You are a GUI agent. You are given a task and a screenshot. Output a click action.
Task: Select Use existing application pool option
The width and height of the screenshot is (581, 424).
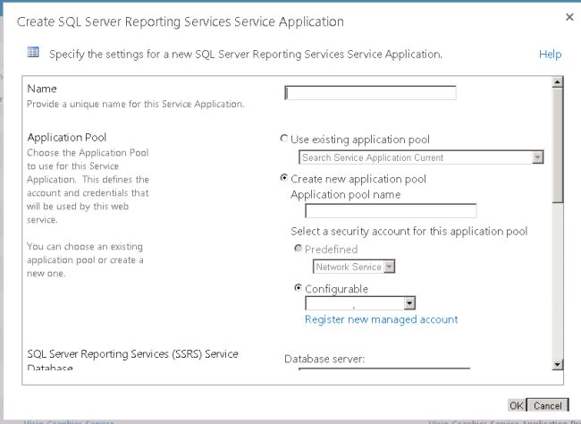click(x=284, y=140)
